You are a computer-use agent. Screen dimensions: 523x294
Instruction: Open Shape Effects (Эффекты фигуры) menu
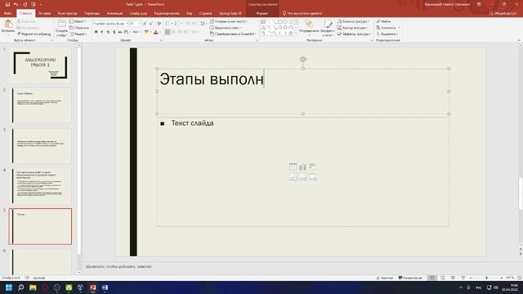(x=354, y=34)
